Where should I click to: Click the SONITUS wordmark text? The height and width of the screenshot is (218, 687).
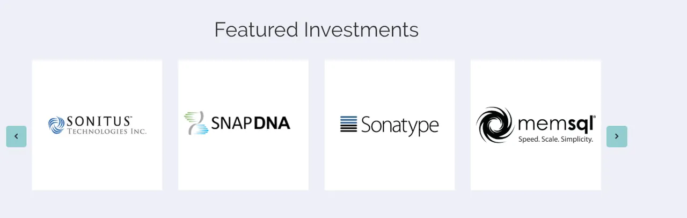point(99,121)
